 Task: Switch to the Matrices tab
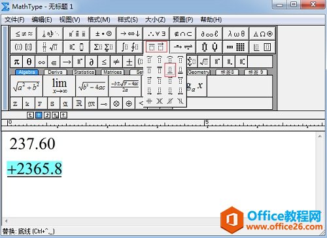[x=112, y=72]
